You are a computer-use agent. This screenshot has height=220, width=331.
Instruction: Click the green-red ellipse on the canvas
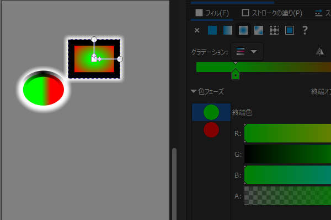pyautogui.click(x=44, y=91)
